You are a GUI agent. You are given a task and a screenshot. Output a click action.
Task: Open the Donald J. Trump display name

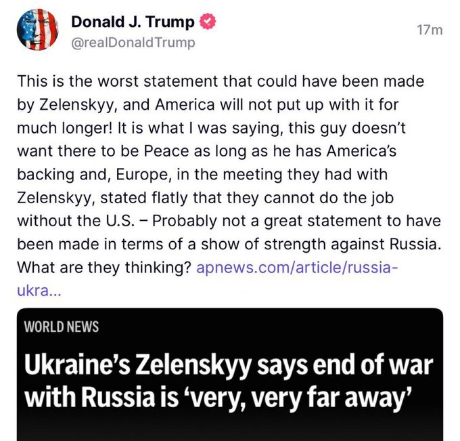[x=133, y=22]
